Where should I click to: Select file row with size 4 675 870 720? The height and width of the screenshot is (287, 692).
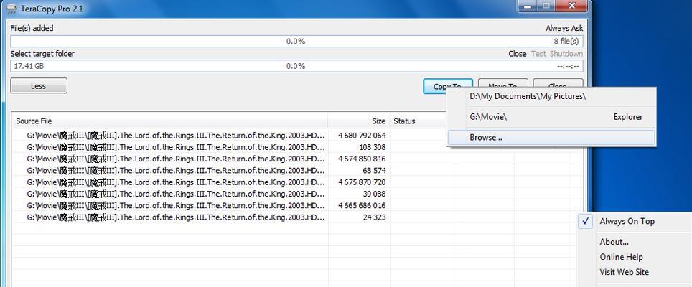coord(298,182)
